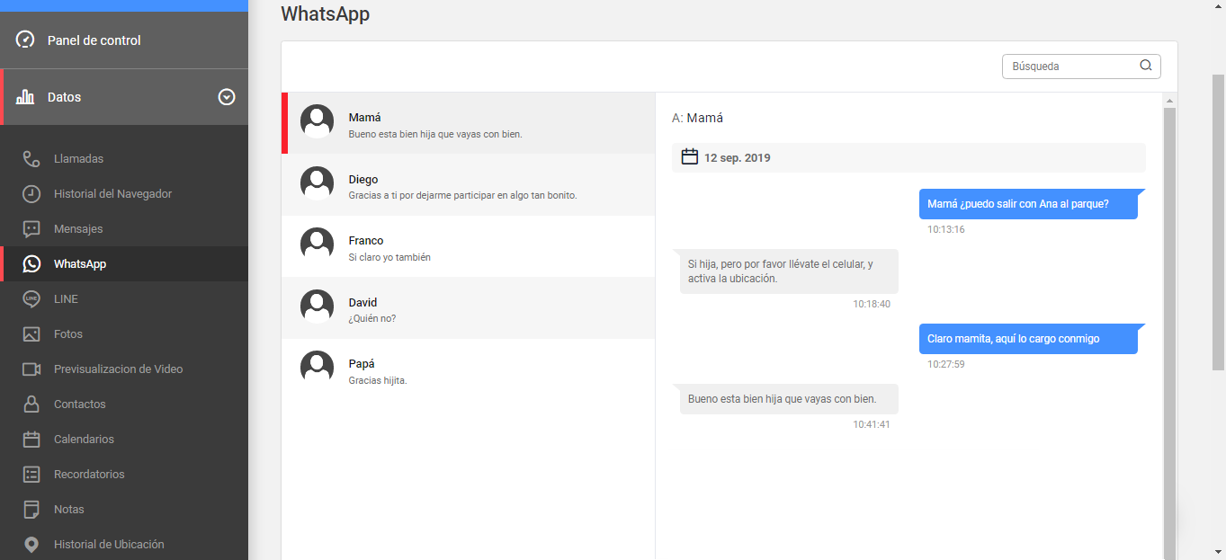Viewport: 1226px width, 560px height.
Task: Click the WhatsApp logo icon in sidebar
Action: [x=31, y=264]
